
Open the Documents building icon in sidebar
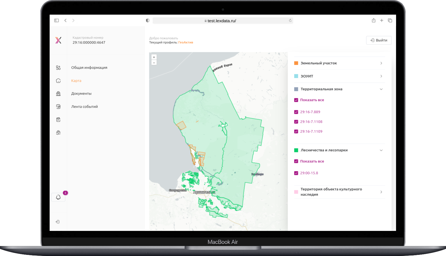click(x=58, y=94)
